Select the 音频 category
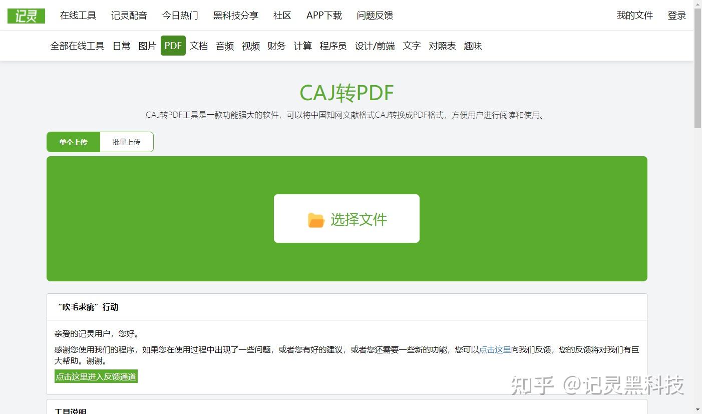The width and height of the screenshot is (702, 414). (224, 46)
